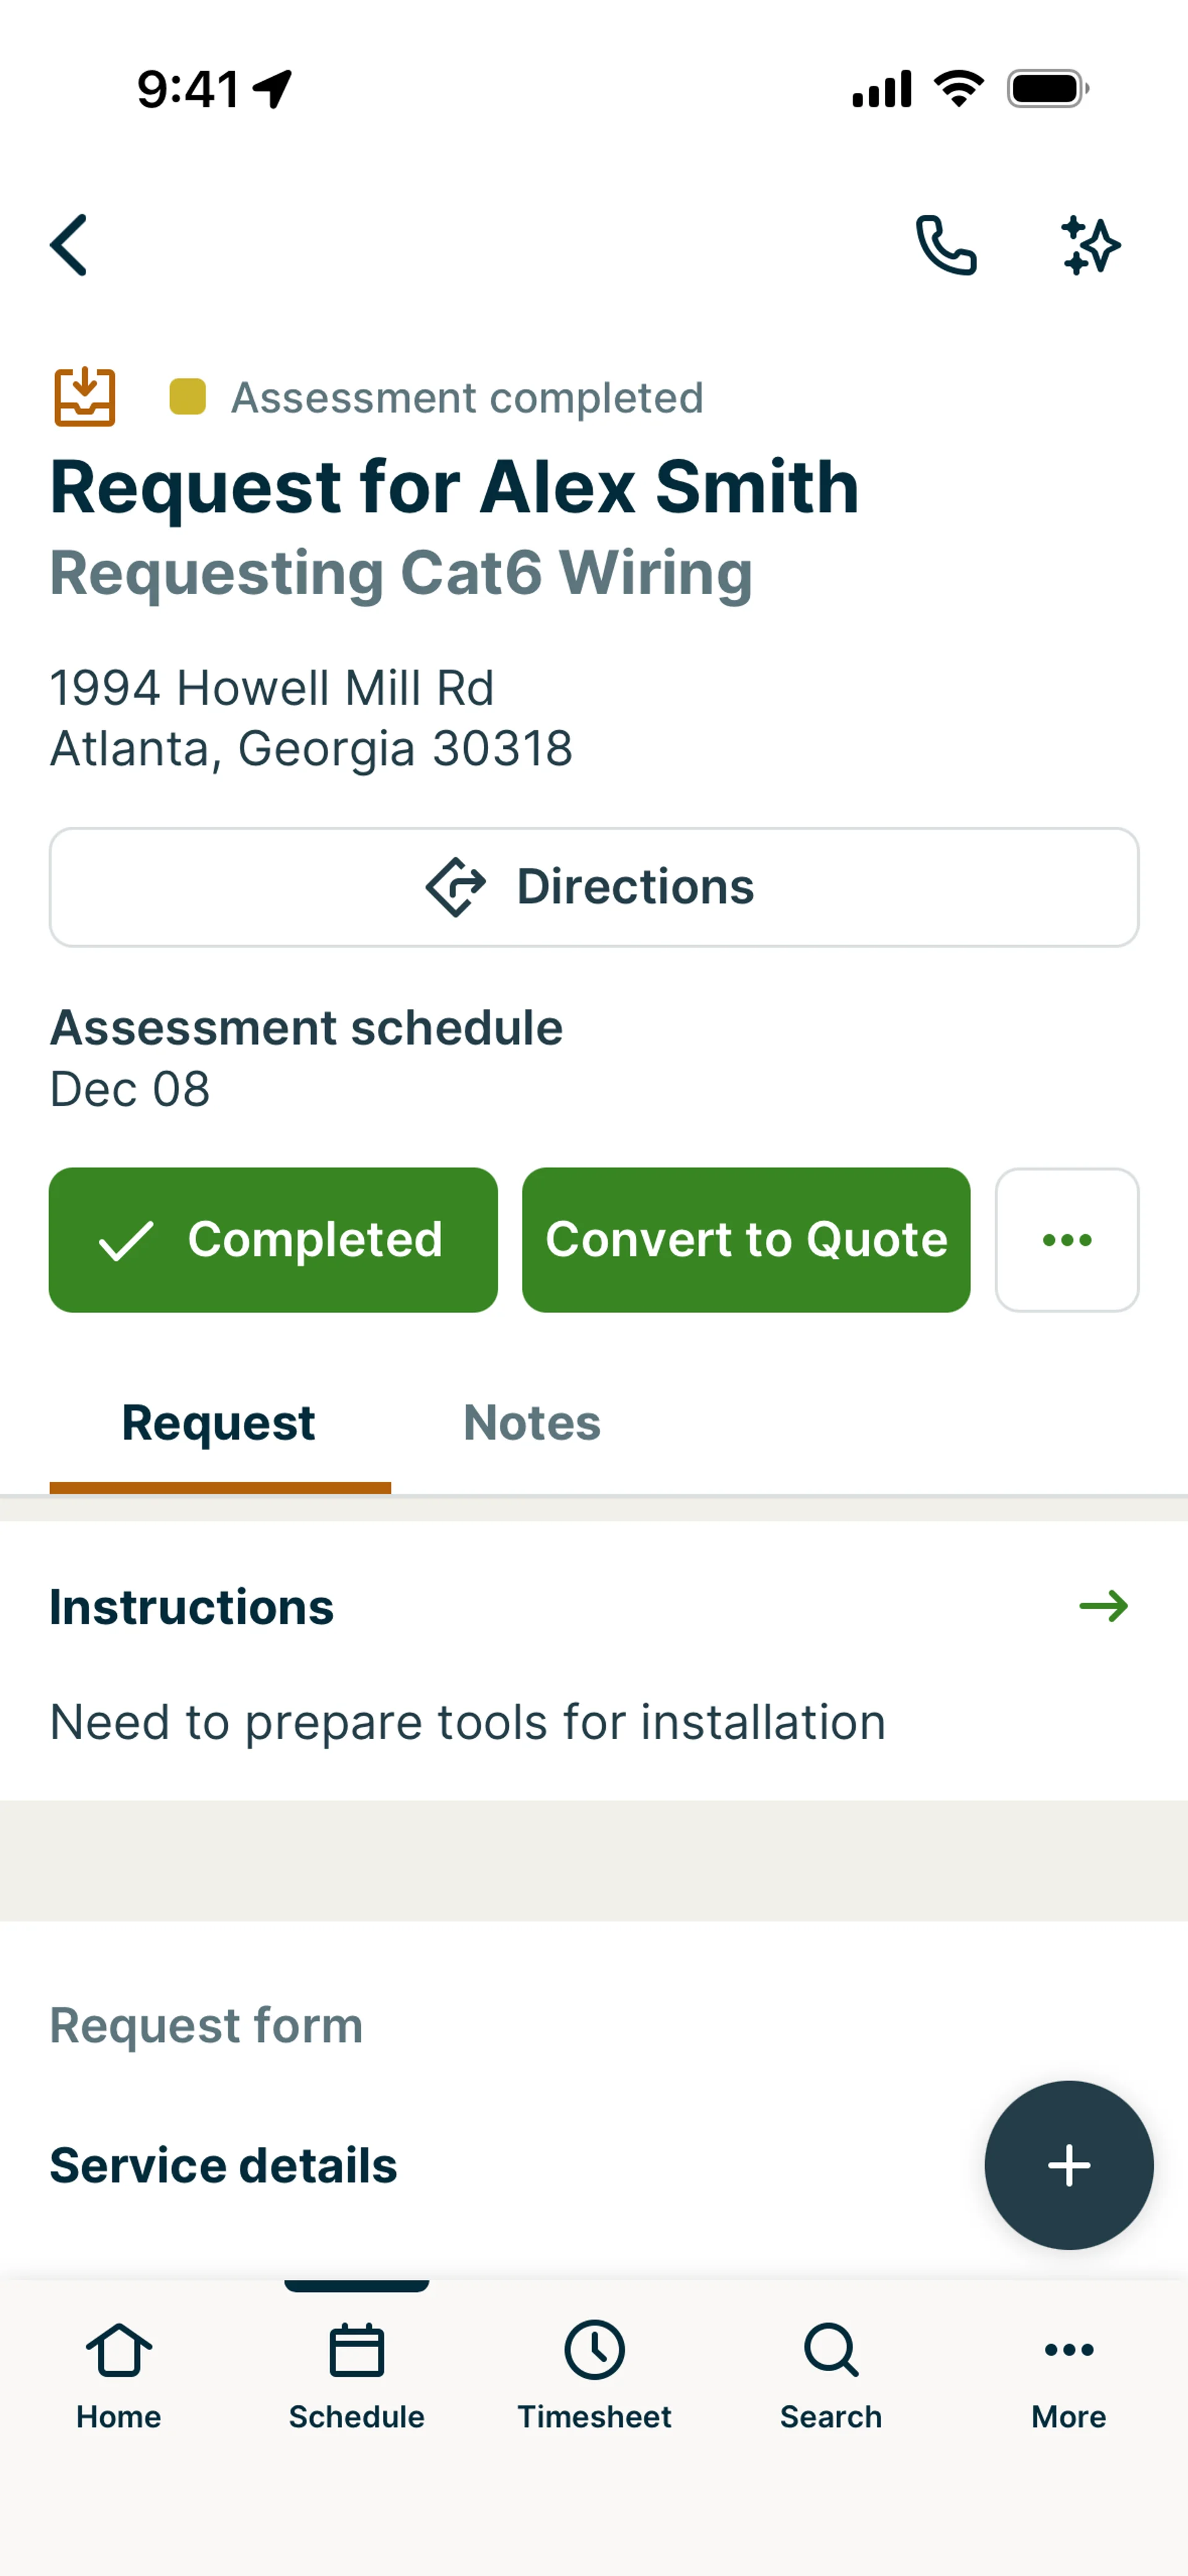Switch to the Notes tab
Image resolution: width=1188 pixels, height=2576 pixels.
coord(532,1423)
